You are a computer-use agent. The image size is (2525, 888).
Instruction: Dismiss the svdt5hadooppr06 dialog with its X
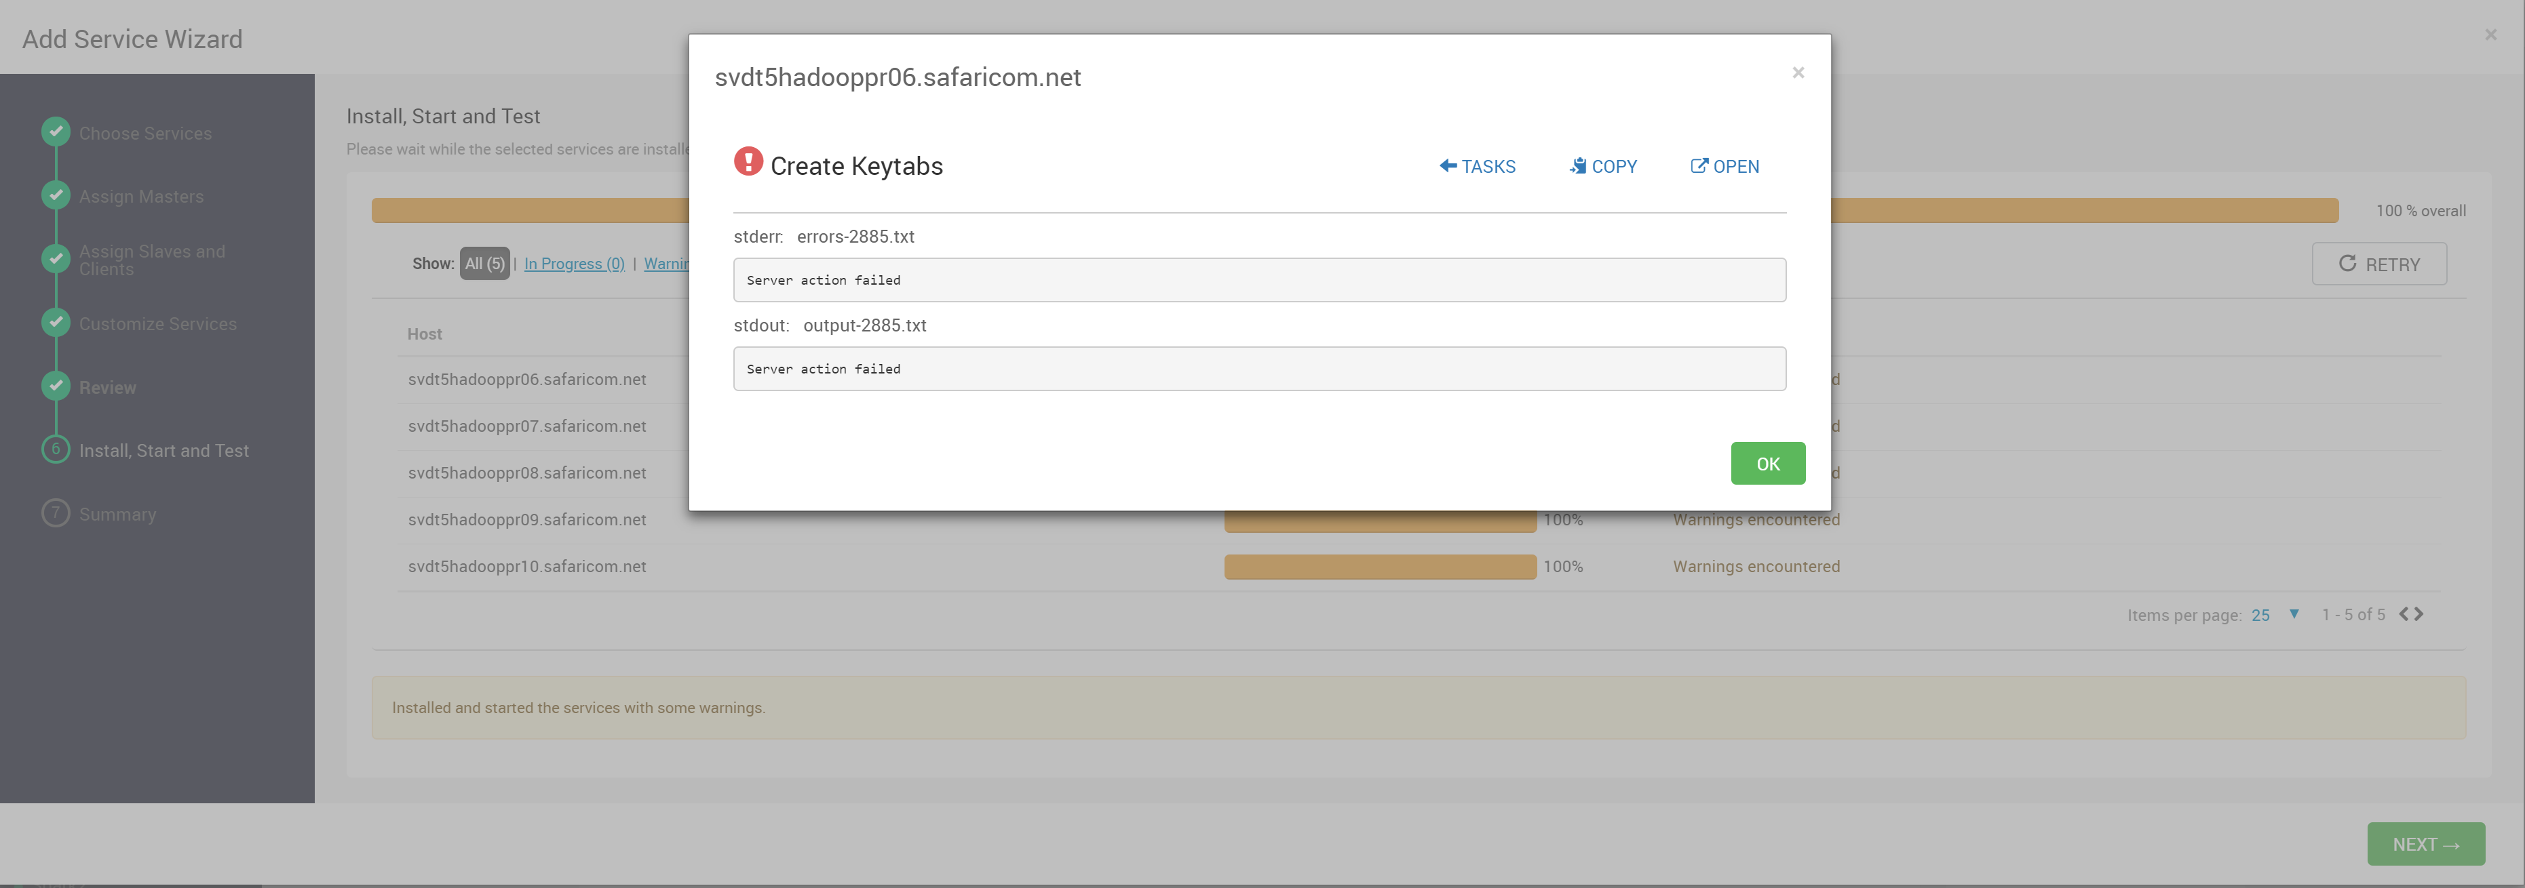coord(1798,71)
